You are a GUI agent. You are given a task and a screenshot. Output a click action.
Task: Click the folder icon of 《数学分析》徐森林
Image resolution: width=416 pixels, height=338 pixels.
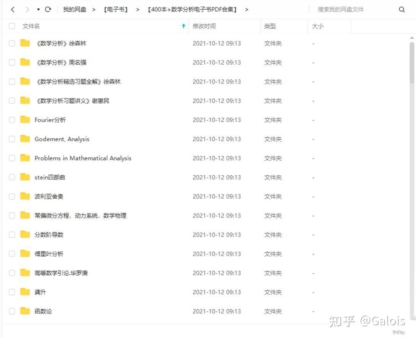(24, 43)
